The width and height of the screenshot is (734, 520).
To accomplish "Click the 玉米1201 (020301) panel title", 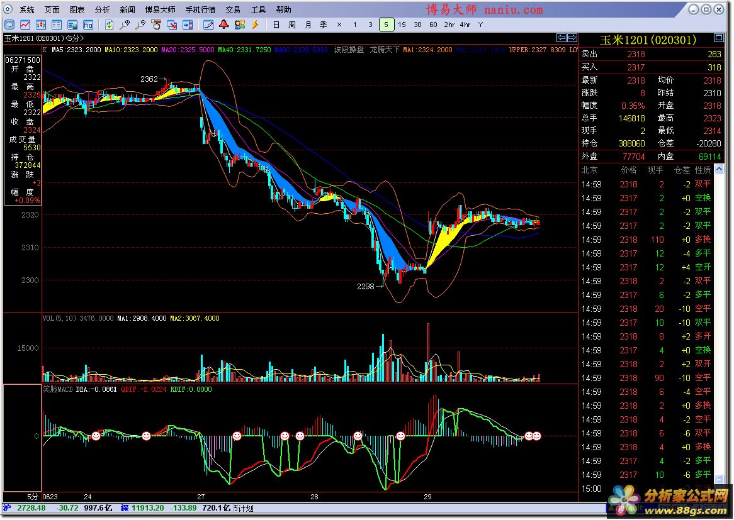I will pyautogui.click(x=647, y=40).
